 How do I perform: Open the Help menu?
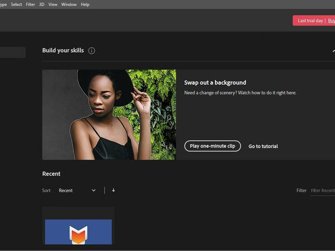(85, 4)
